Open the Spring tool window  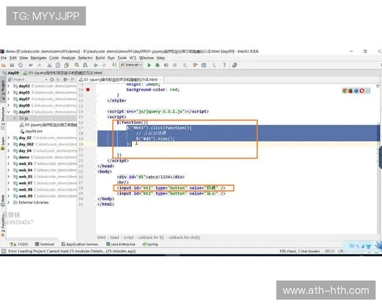coord(150,244)
